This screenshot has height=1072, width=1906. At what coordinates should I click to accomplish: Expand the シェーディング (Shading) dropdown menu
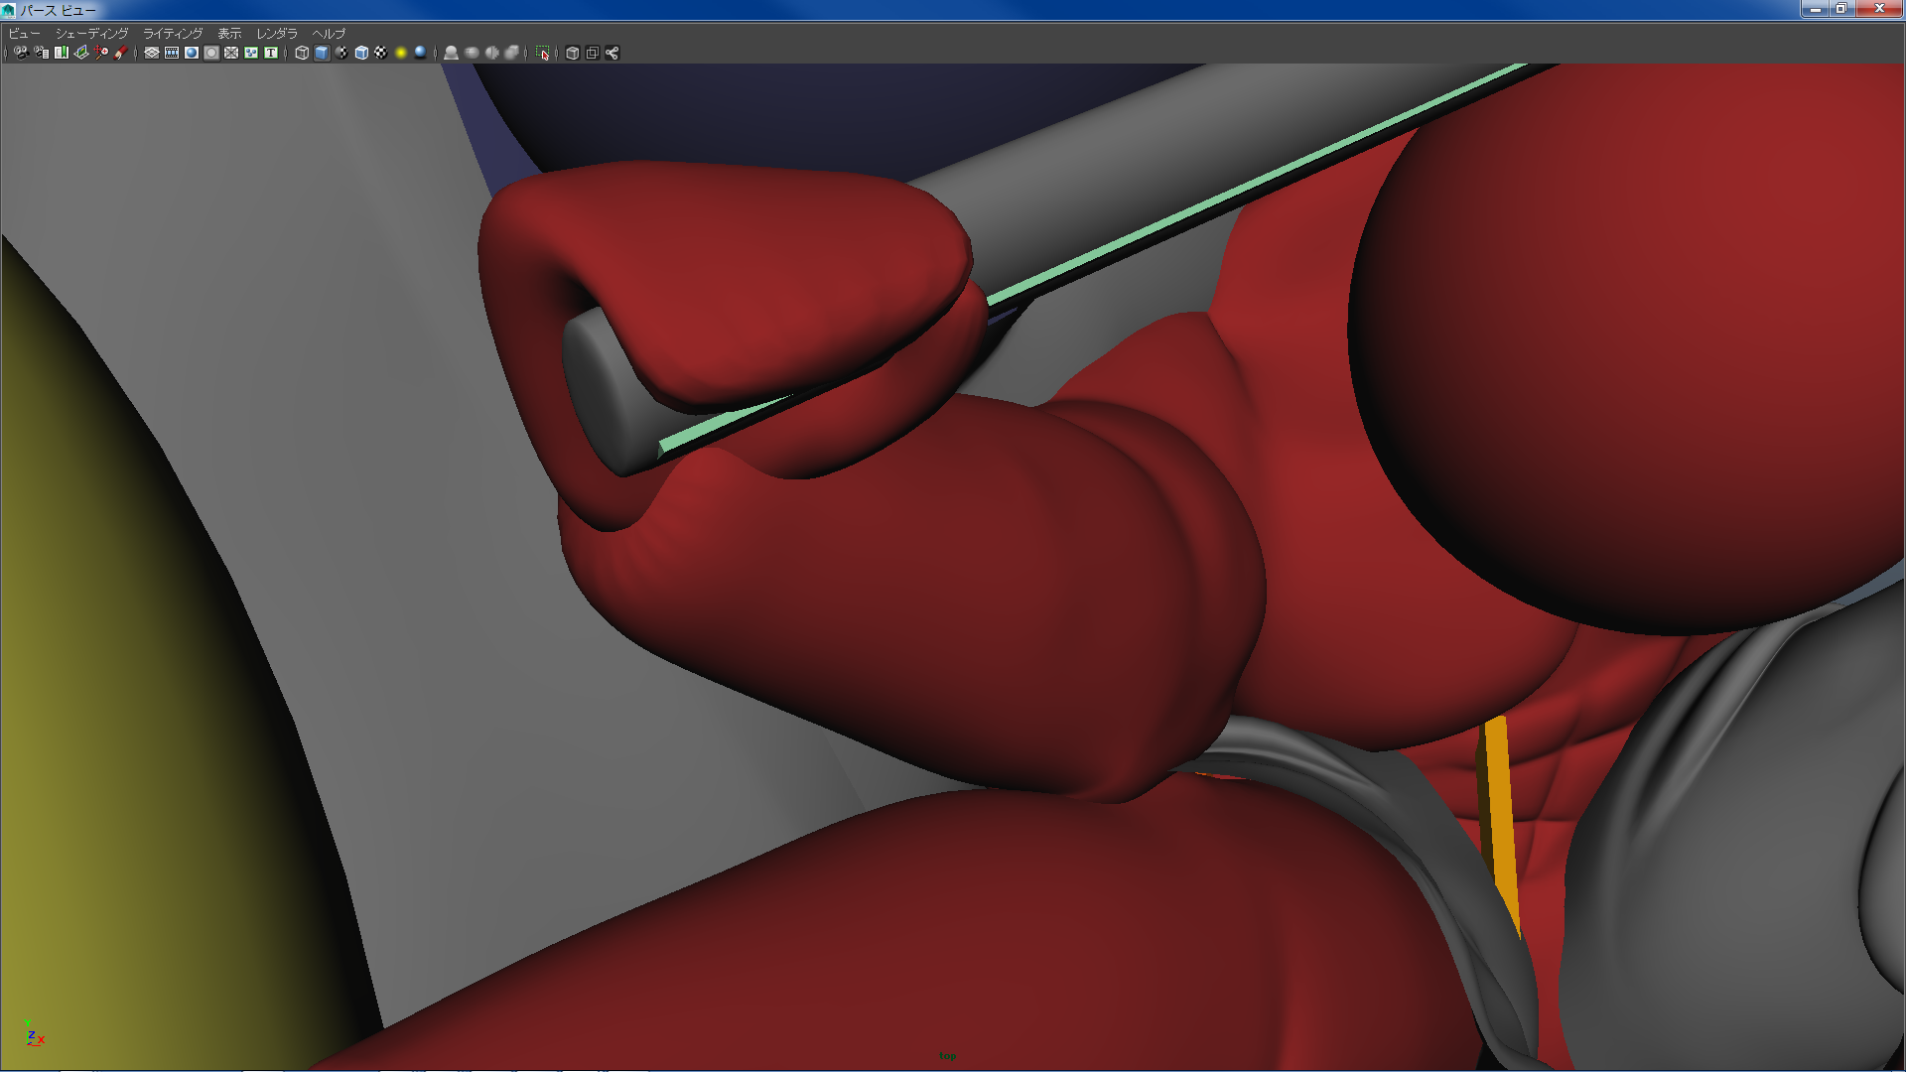tap(91, 33)
